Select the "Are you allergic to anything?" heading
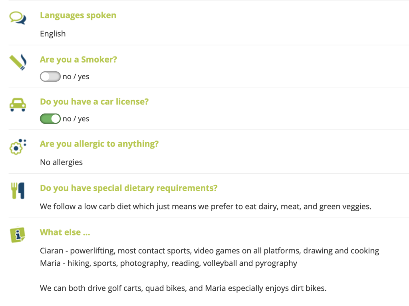 click(x=99, y=144)
